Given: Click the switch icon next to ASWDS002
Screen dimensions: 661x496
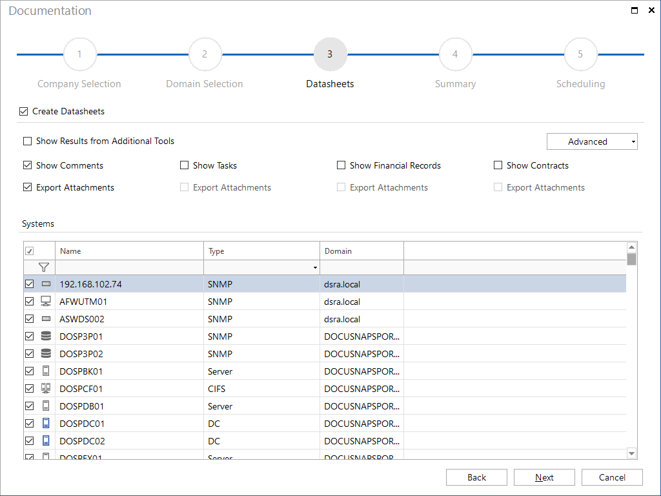Looking at the screenshot, I should (x=46, y=319).
